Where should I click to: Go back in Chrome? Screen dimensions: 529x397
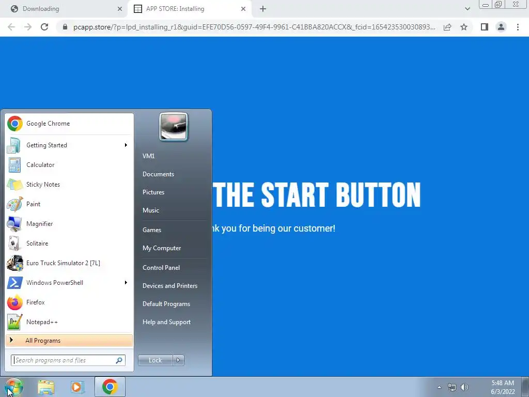[11, 27]
